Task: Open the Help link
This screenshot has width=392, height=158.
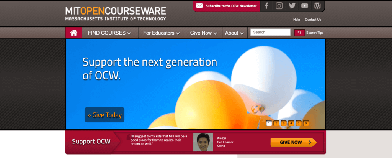Action: (297, 20)
